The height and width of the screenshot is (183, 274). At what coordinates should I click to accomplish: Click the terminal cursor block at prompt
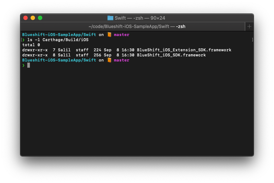[28, 65]
